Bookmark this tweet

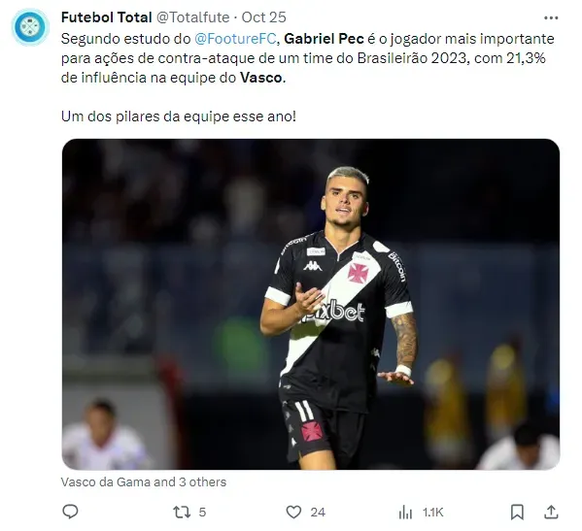(517, 513)
